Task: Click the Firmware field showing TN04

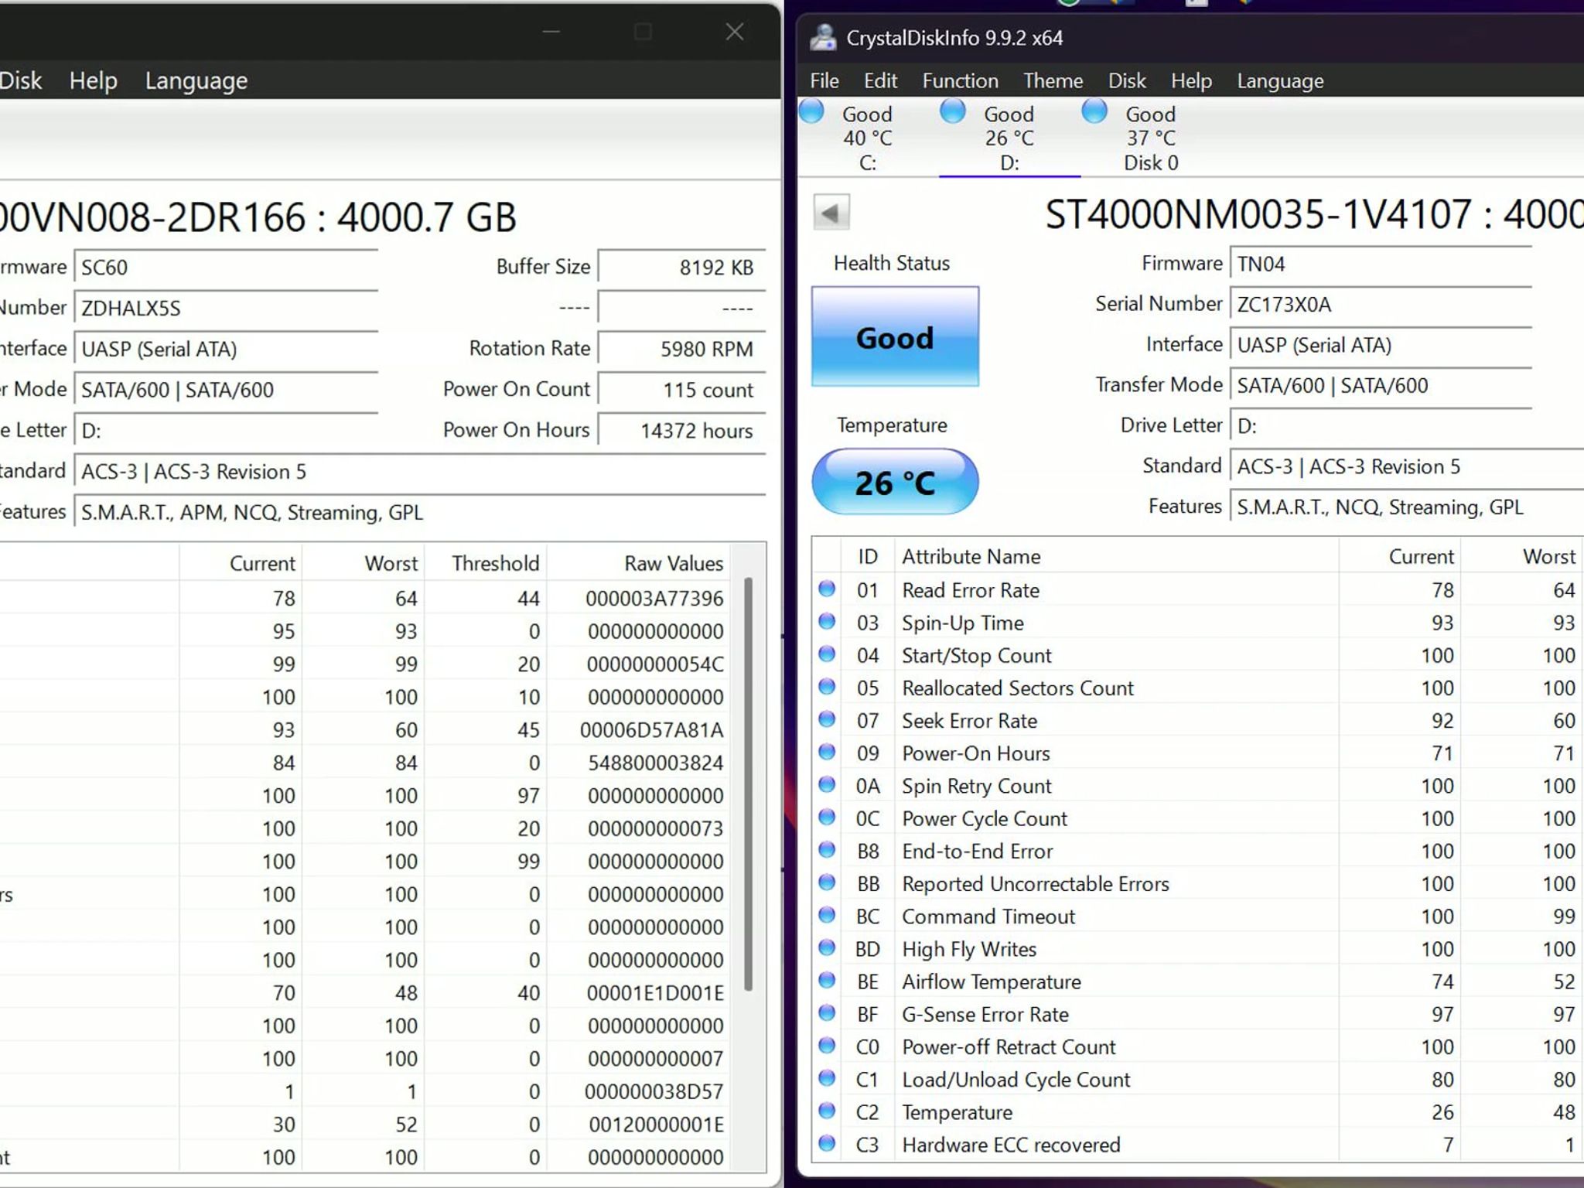Action: pos(1381,264)
